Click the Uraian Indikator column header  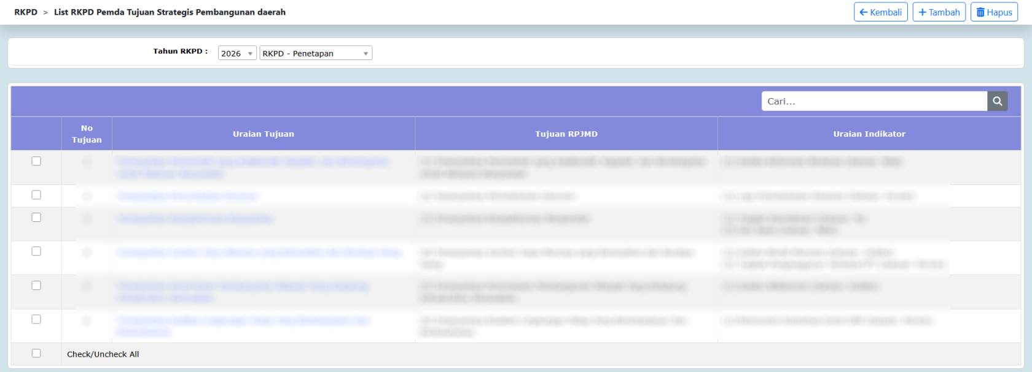pyautogui.click(x=869, y=134)
